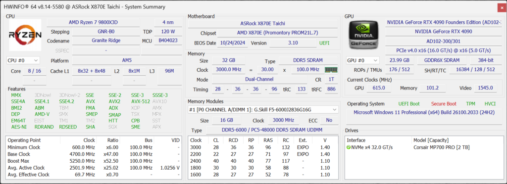
Task: Click the AES-NI feature flag
Action: 19,127
